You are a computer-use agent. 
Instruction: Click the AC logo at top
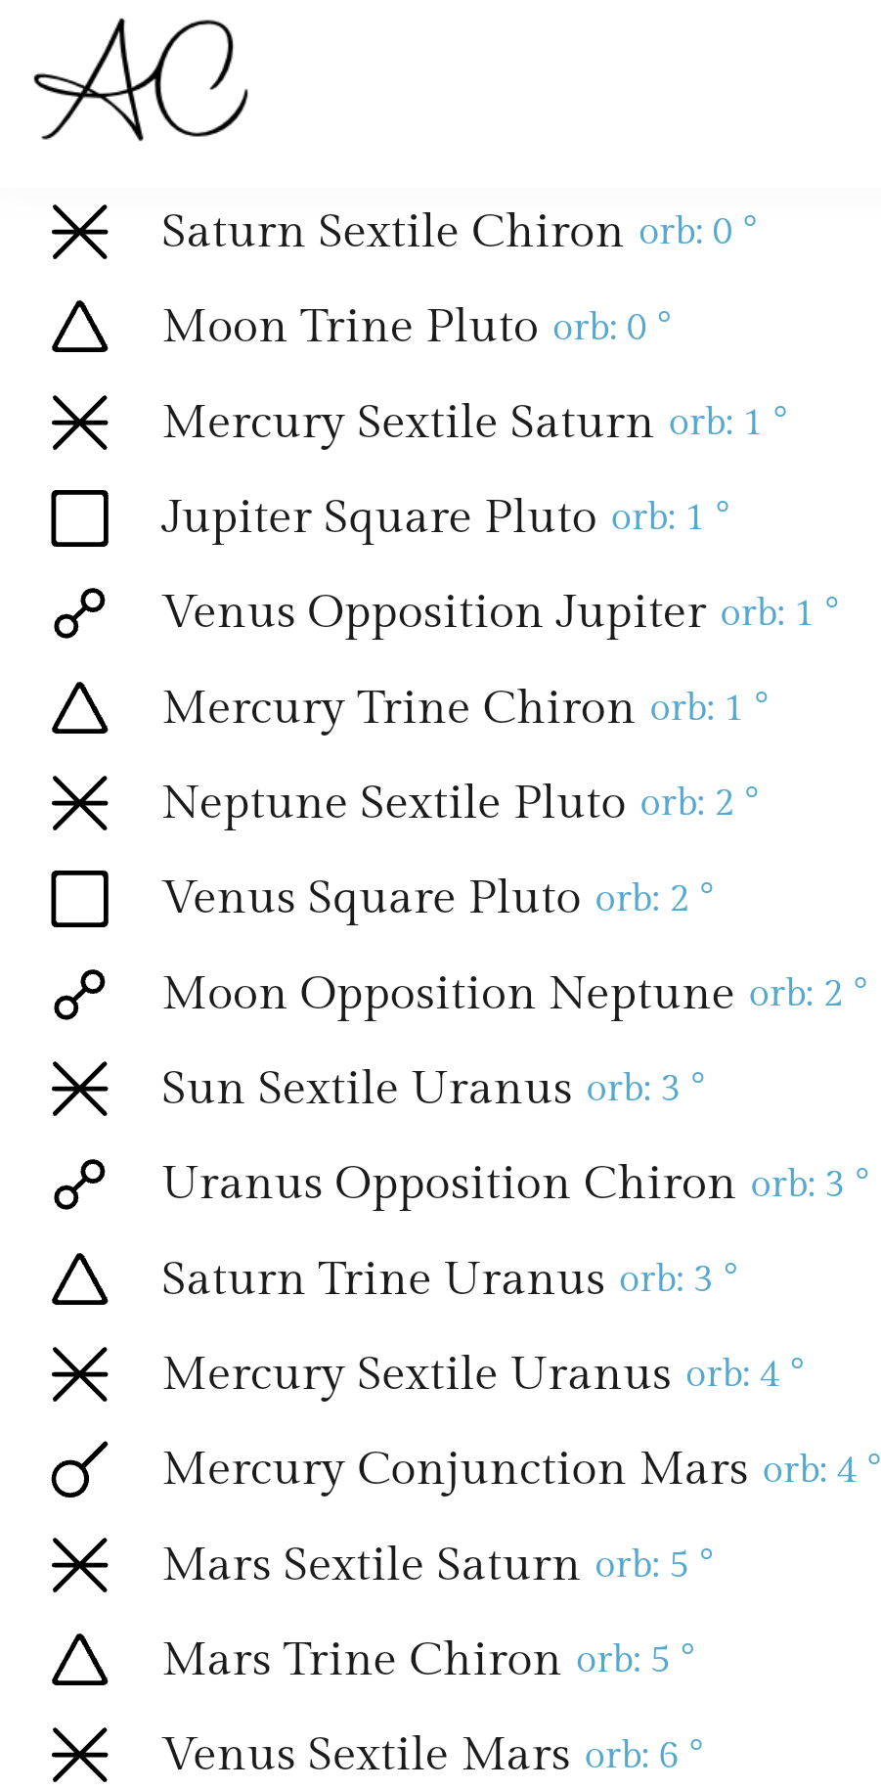point(141,80)
